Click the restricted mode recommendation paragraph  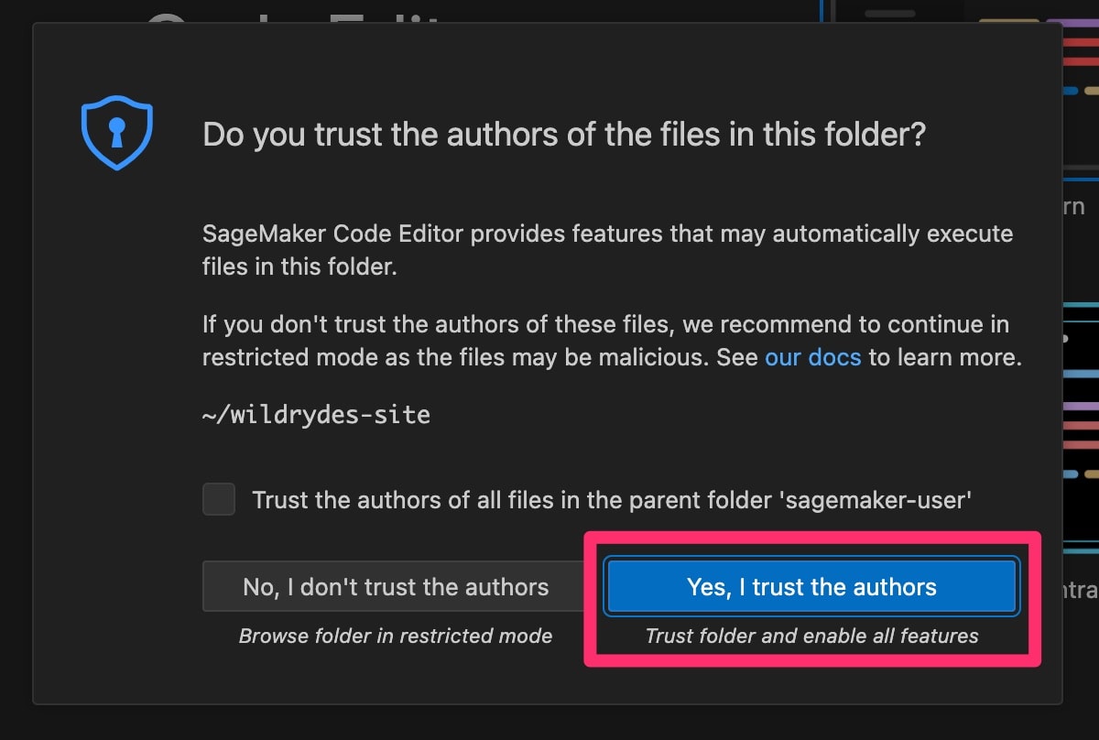tap(612, 341)
